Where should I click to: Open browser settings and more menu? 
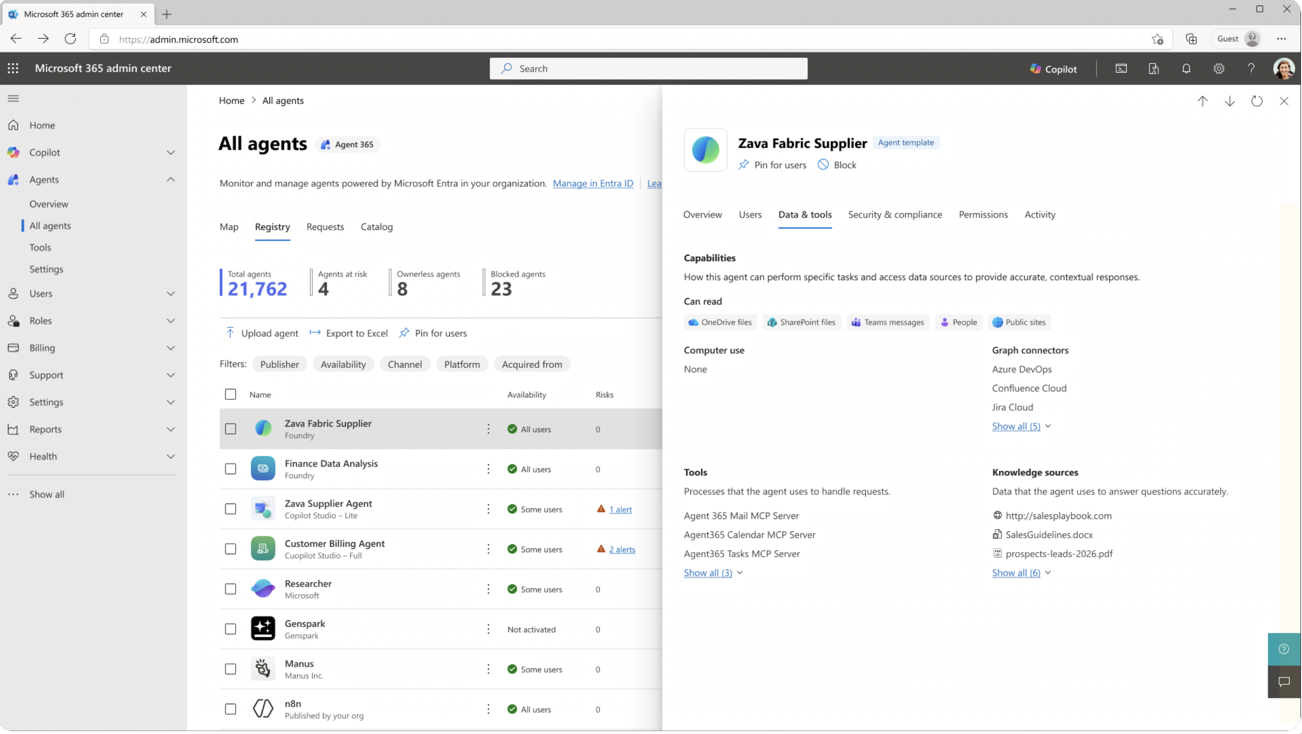(x=1281, y=39)
